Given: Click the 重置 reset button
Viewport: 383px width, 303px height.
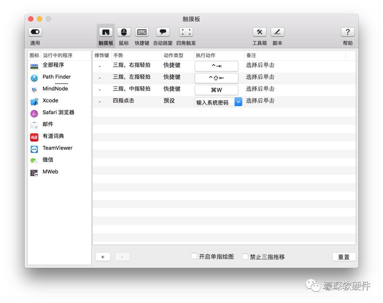Looking at the screenshot, I should pos(344,257).
